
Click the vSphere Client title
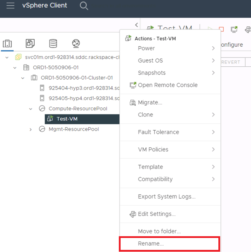(x=45, y=6)
